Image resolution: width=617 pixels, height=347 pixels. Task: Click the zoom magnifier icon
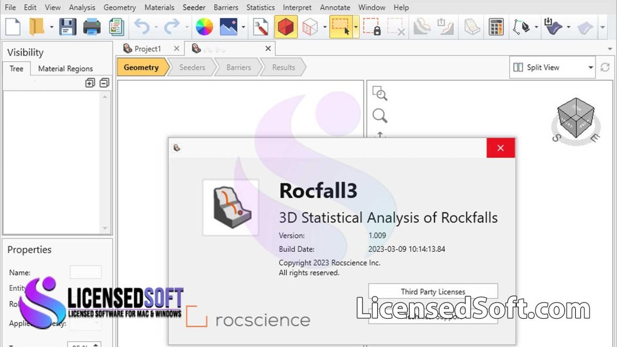point(380,116)
